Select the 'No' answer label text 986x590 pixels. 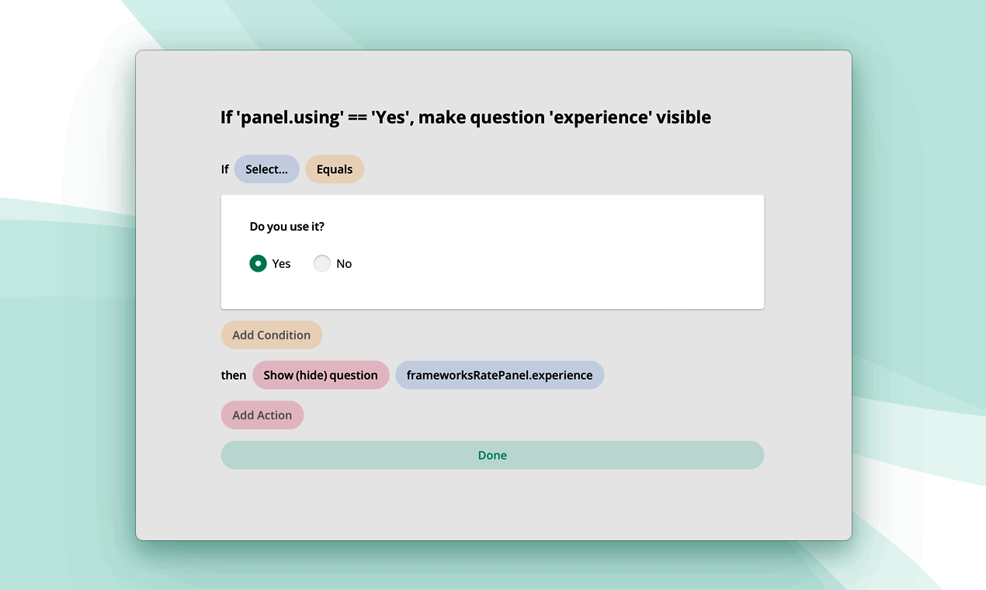tap(343, 263)
